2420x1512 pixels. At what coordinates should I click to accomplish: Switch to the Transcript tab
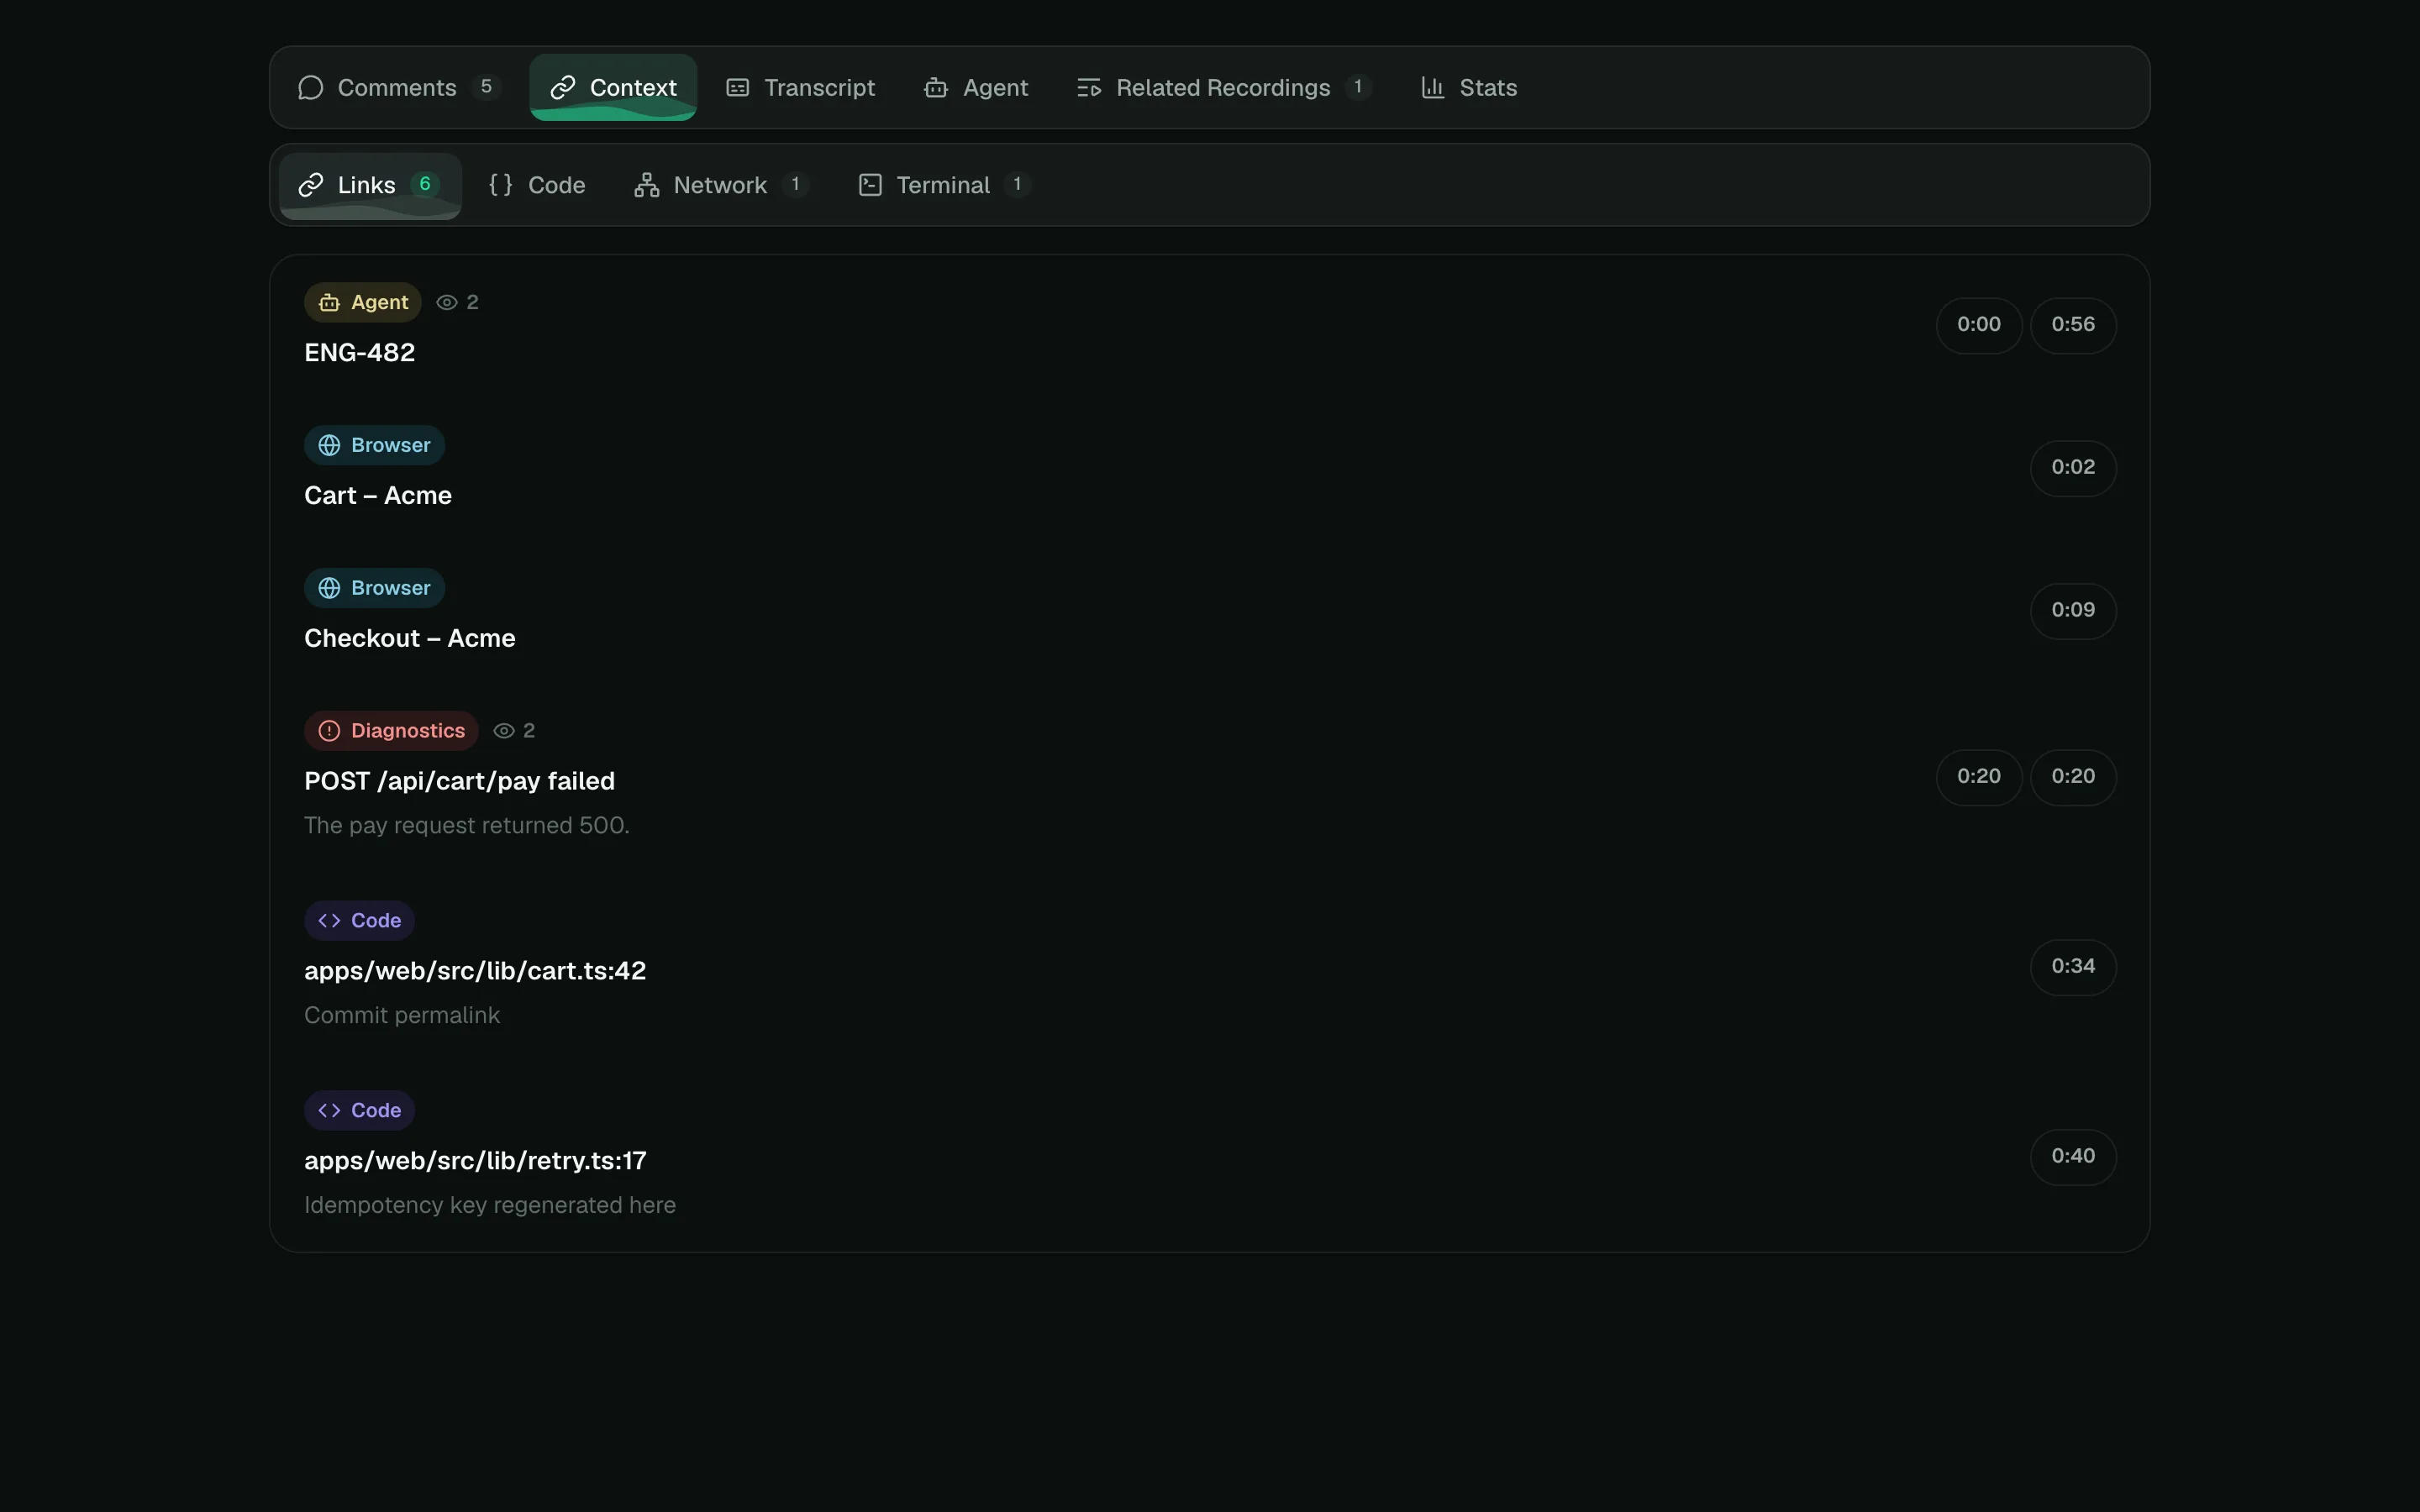(800, 87)
